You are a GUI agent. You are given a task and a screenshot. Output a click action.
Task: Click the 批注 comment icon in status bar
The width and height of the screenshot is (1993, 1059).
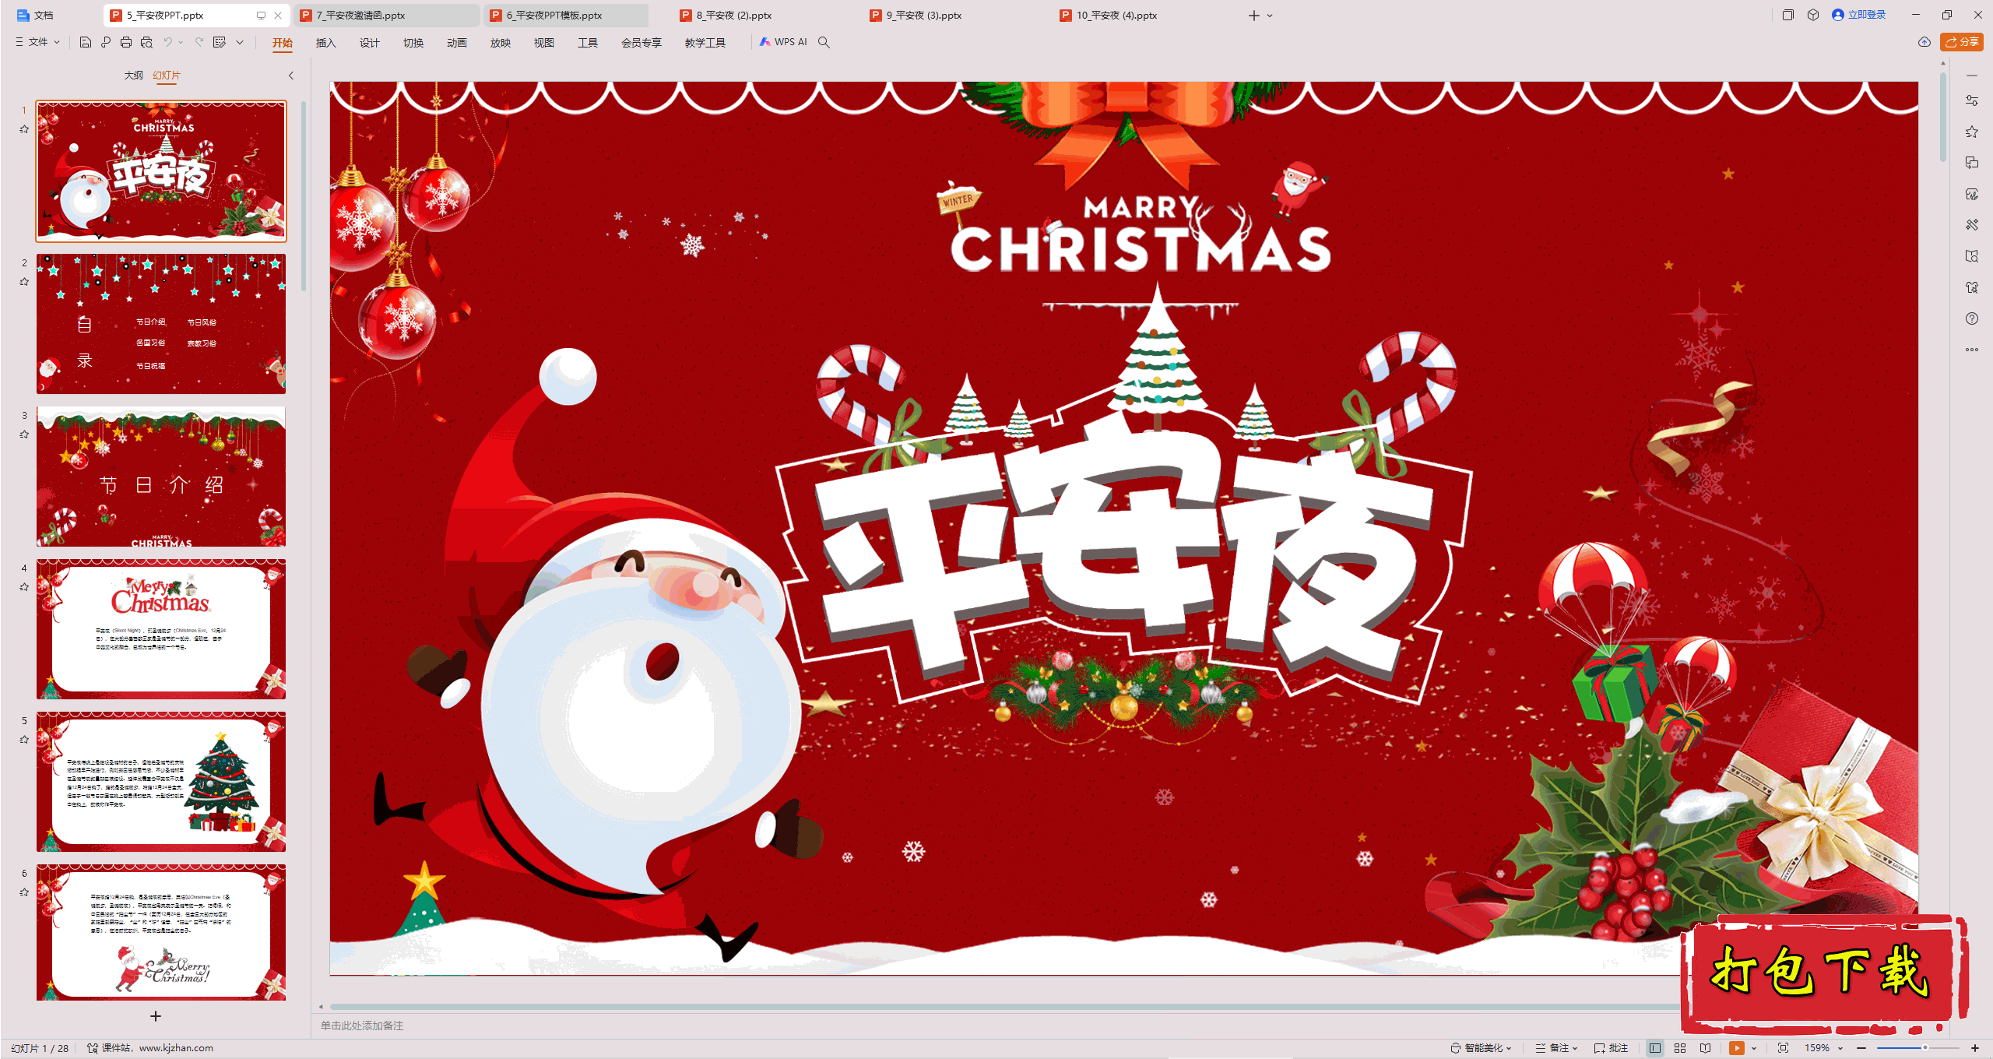[1612, 1048]
